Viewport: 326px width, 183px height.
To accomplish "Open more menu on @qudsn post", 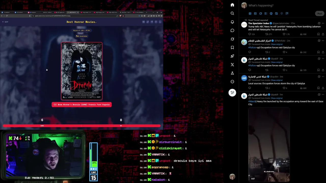I will tap(323, 77).
